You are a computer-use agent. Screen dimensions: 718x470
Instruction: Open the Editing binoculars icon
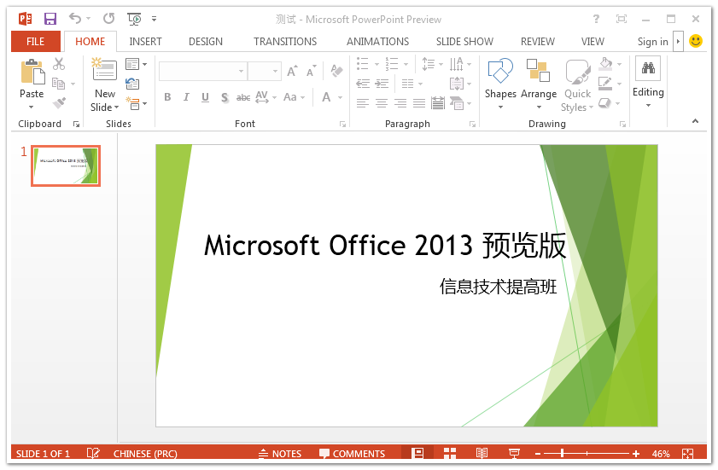tap(648, 68)
